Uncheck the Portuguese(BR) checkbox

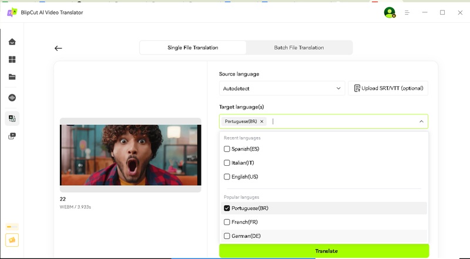(227, 208)
